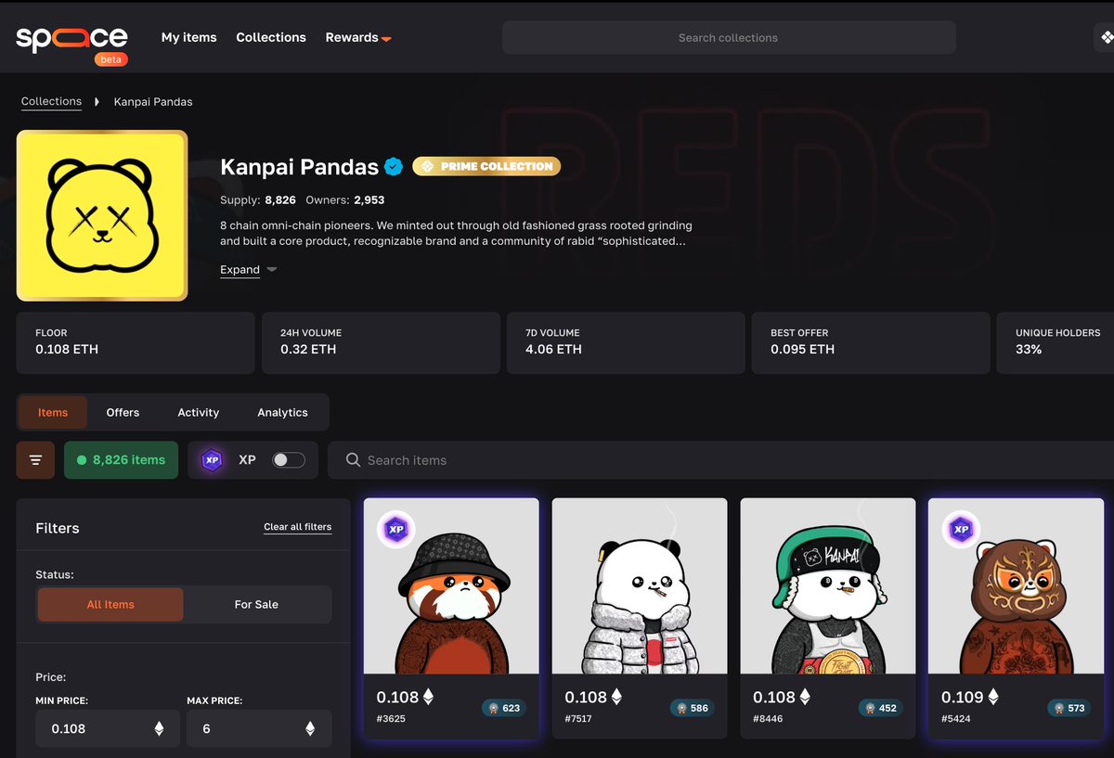Focus the Search items field
The width and height of the screenshot is (1114, 758).
point(720,460)
